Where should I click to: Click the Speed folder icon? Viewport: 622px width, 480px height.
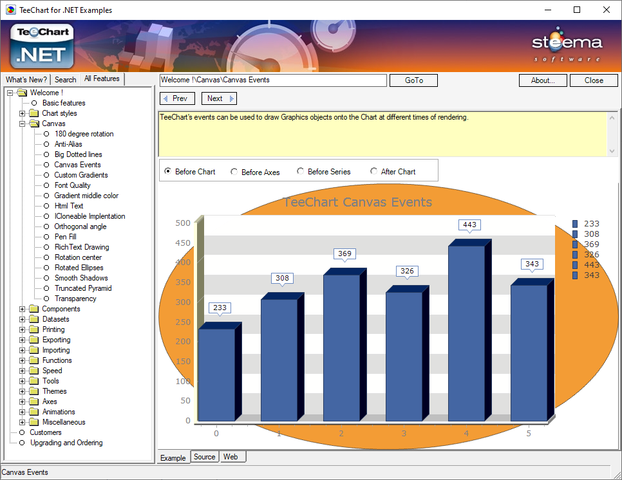point(34,371)
